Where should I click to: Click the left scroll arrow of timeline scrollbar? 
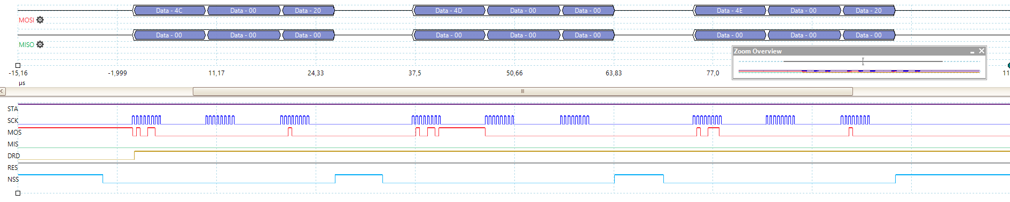[x=3, y=91]
